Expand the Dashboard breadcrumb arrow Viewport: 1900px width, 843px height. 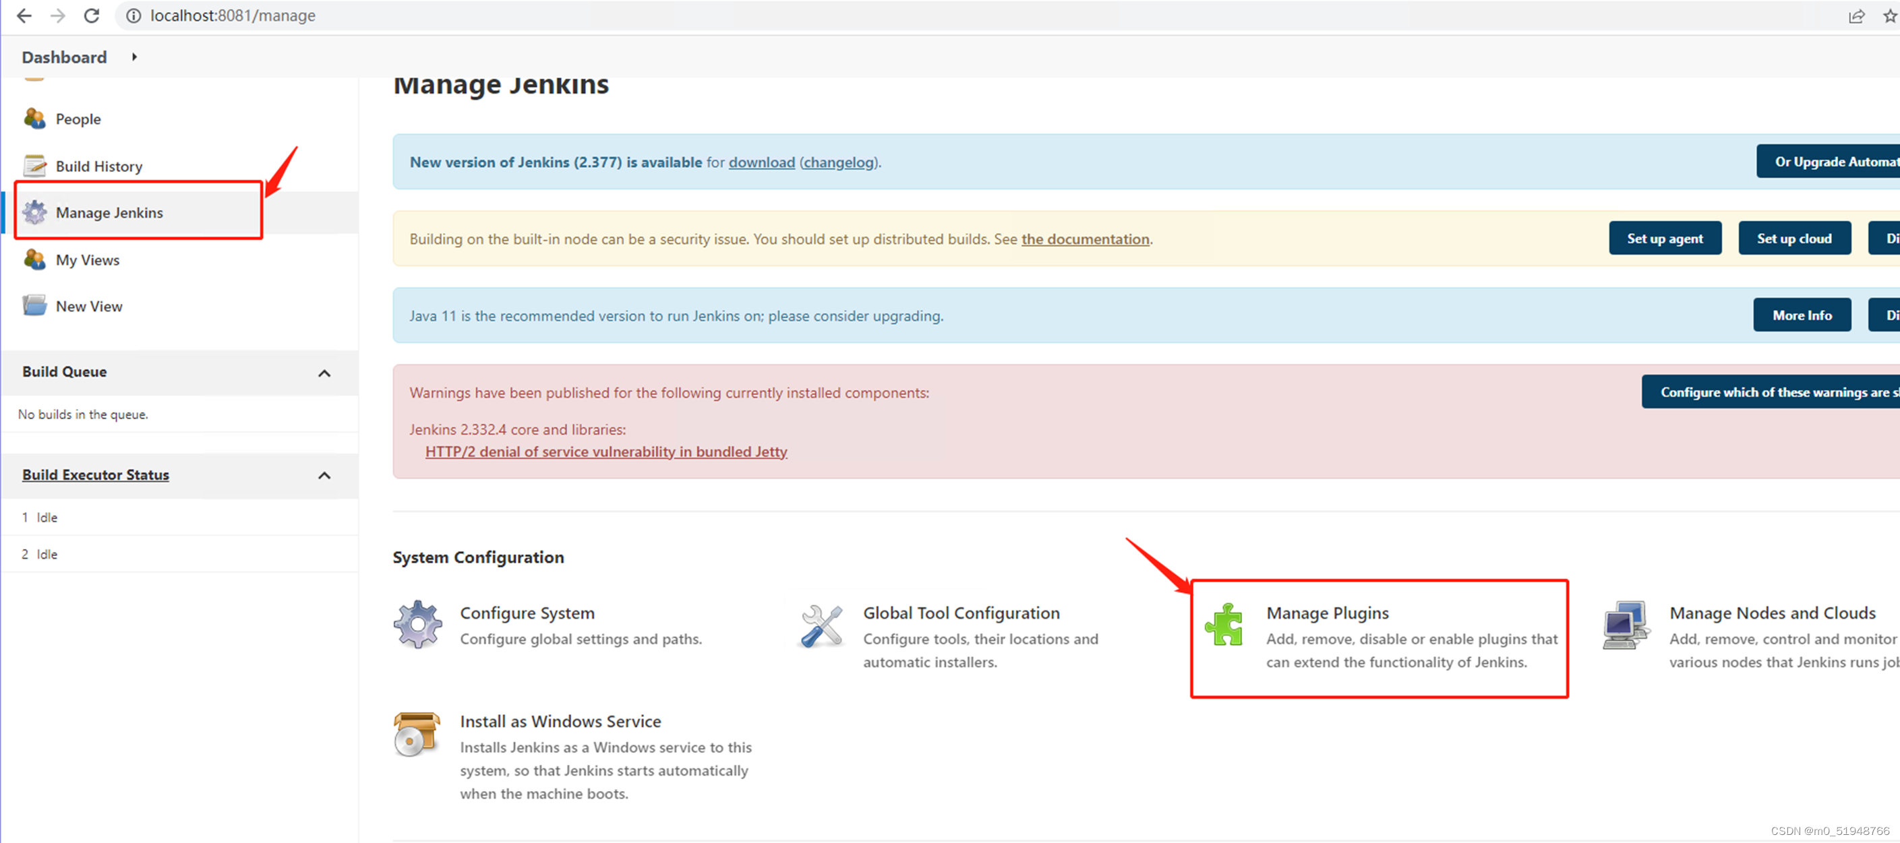pos(134,57)
